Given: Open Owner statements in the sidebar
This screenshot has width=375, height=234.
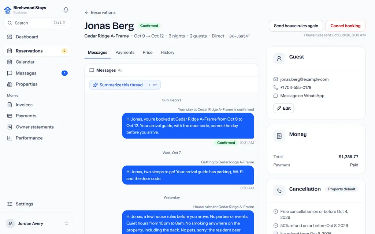Looking at the screenshot, I should click(x=37, y=127).
